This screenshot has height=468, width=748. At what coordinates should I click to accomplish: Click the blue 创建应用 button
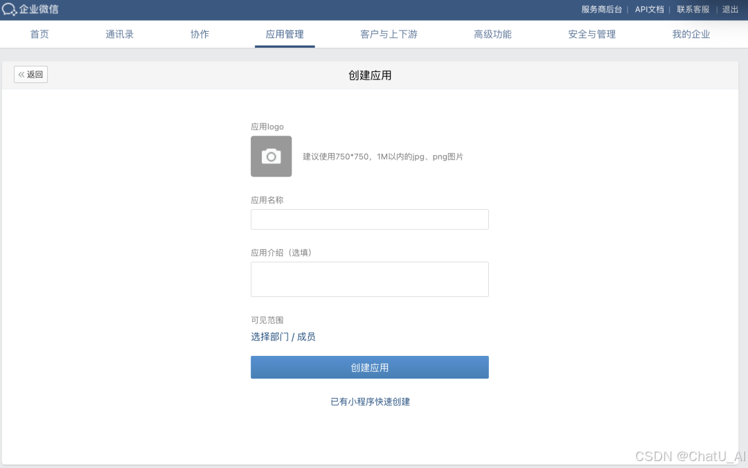[x=370, y=368]
